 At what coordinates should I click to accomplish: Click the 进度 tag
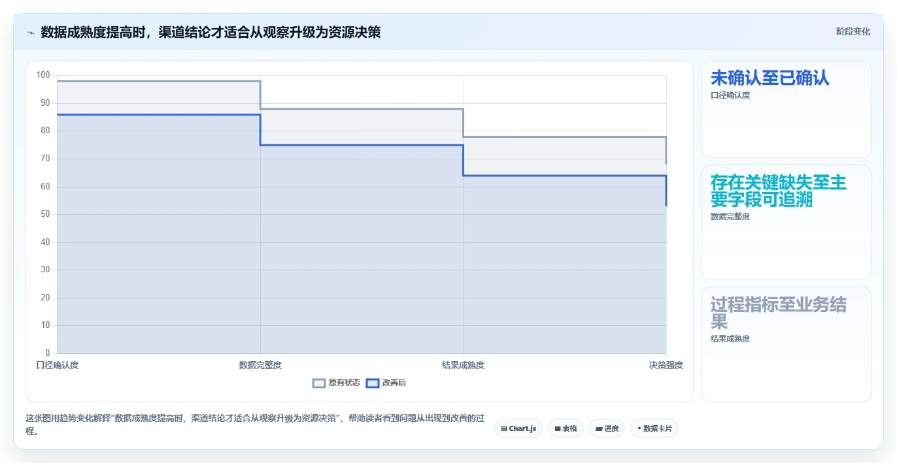[607, 428]
